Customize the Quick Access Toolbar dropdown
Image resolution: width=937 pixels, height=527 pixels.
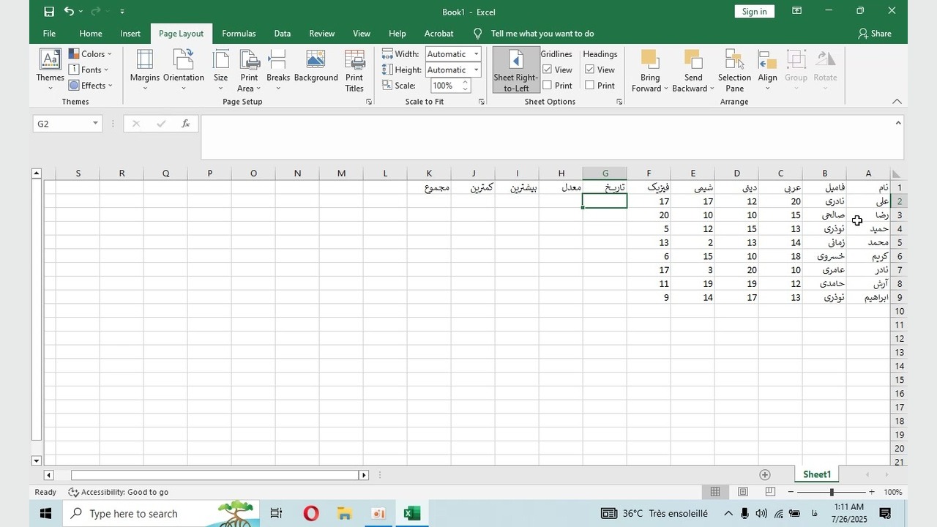coord(122,12)
